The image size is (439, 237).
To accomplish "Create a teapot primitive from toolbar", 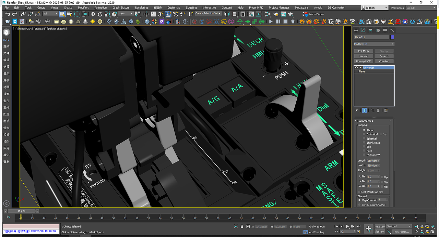I will click(x=78, y=22).
